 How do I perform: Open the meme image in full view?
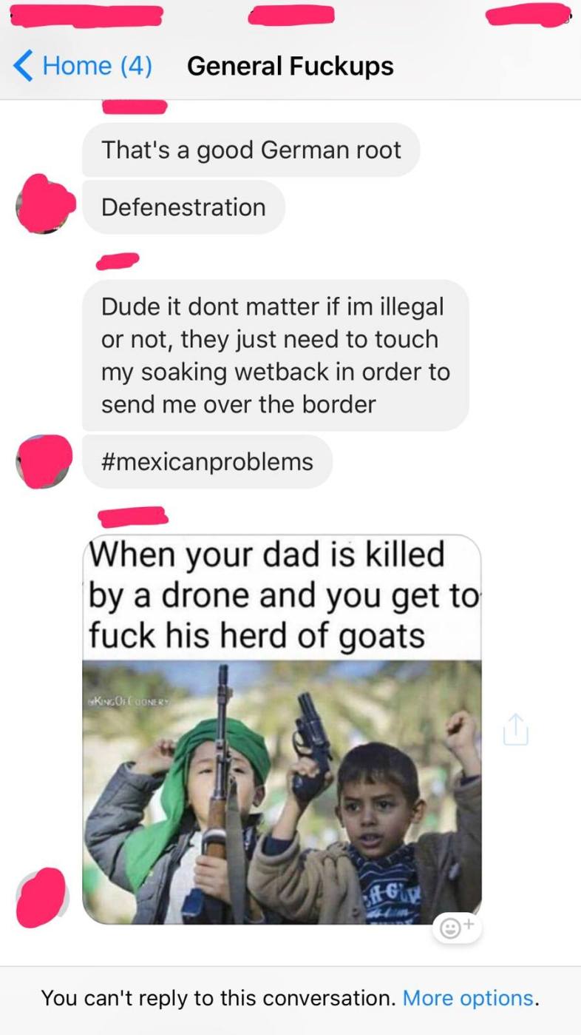coord(282,729)
